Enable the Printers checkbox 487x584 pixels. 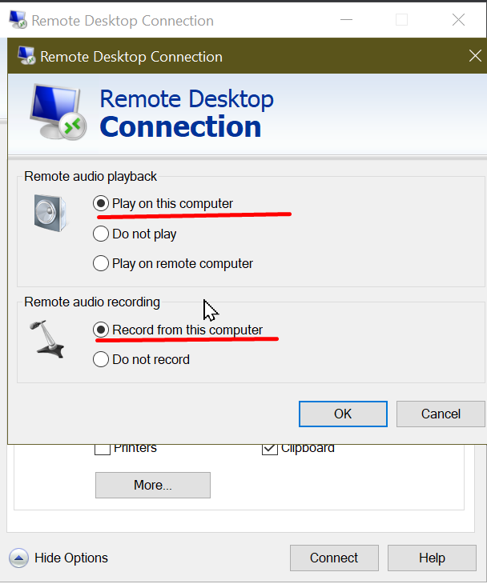click(103, 449)
